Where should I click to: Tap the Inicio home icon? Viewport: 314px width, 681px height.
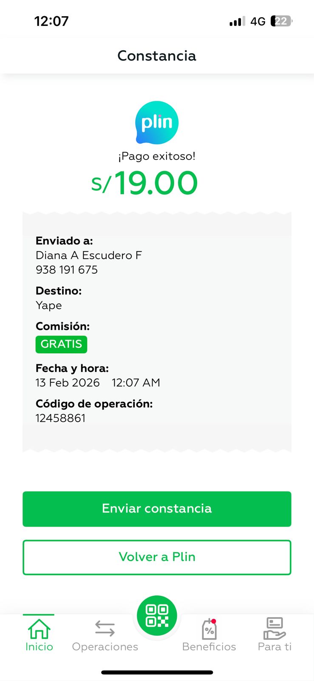(39, 628)
